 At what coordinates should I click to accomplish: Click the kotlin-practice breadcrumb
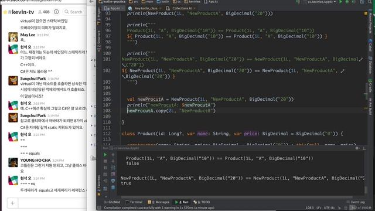tap(112, 2)
